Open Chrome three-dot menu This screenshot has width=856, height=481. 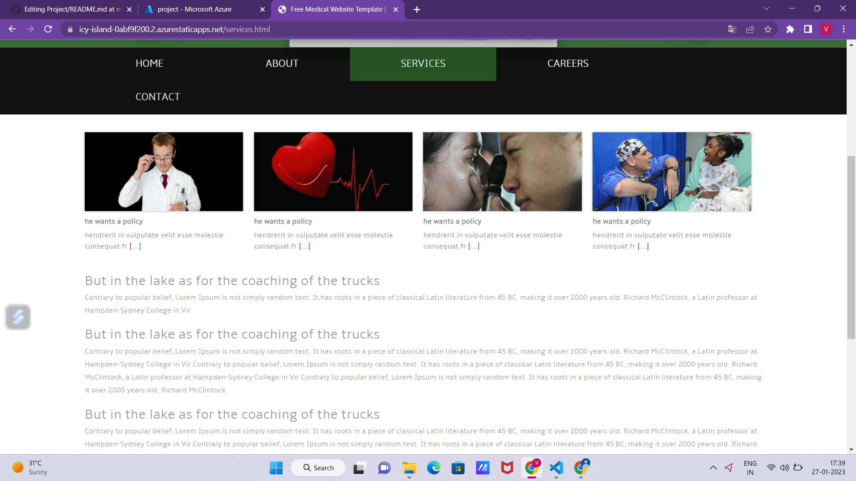tap(844, 29)
